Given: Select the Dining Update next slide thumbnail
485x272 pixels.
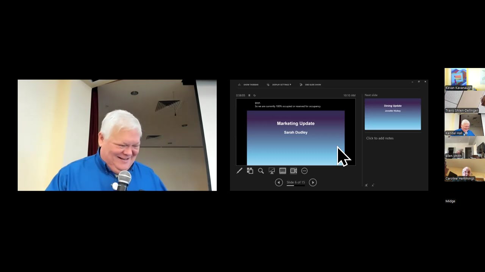Looking at the screenshot, I should [x=393, y=114].
